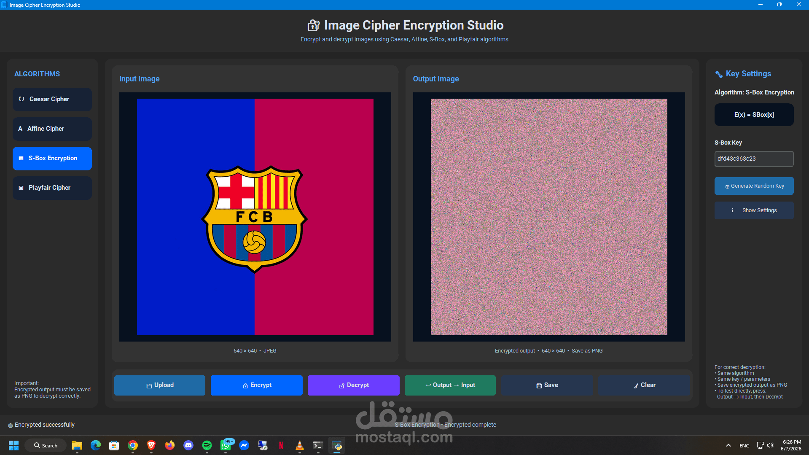This screenshot has height=455, width=809.
Task: Open the volume tray icon
Action: click(x=770, y=445)
